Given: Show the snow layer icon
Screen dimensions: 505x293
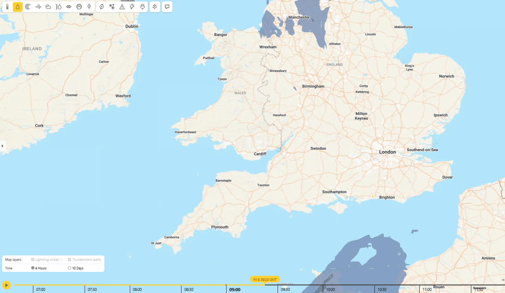Looking at the screenshot, I should click(x=112, y=7).
